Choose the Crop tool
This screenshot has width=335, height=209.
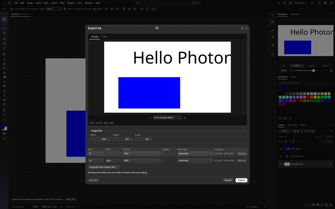[4, 39]
